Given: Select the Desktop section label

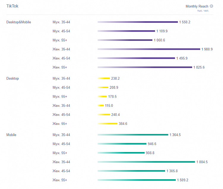Looking at the screenshot, I should coord(12,78).
